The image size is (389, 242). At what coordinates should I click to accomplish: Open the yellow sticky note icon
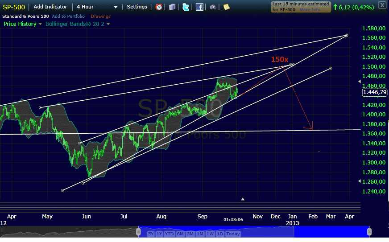(226, 7)
